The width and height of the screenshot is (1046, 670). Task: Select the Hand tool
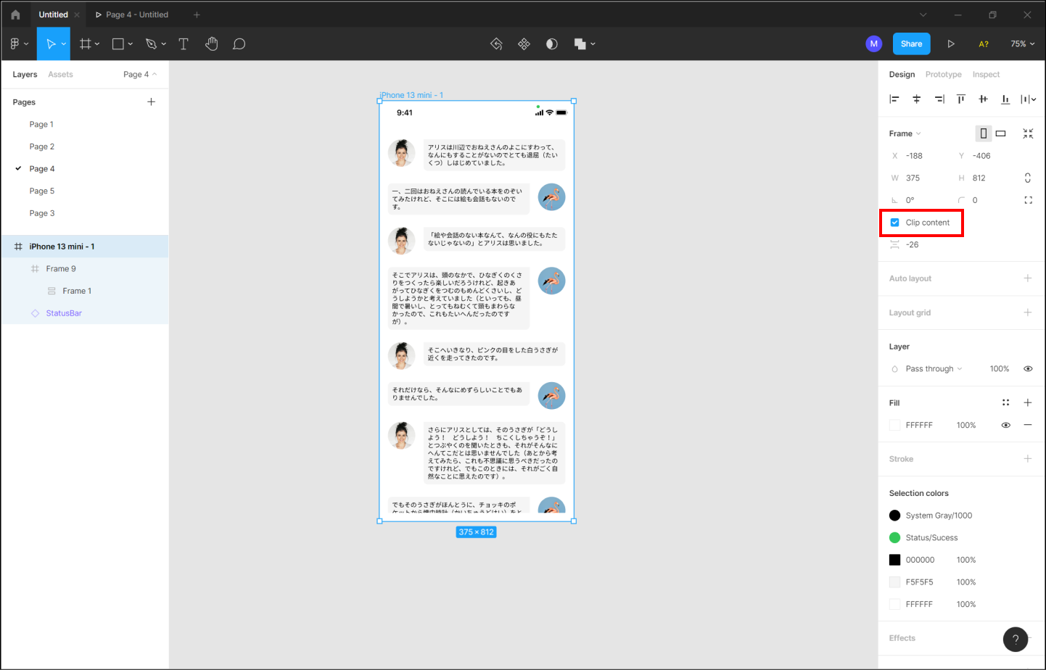211,44
